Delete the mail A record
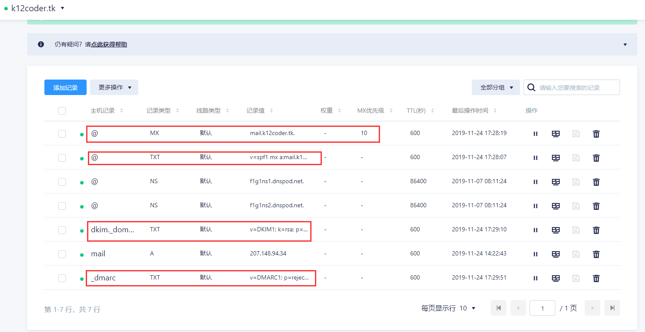 (x=596, y=254)
